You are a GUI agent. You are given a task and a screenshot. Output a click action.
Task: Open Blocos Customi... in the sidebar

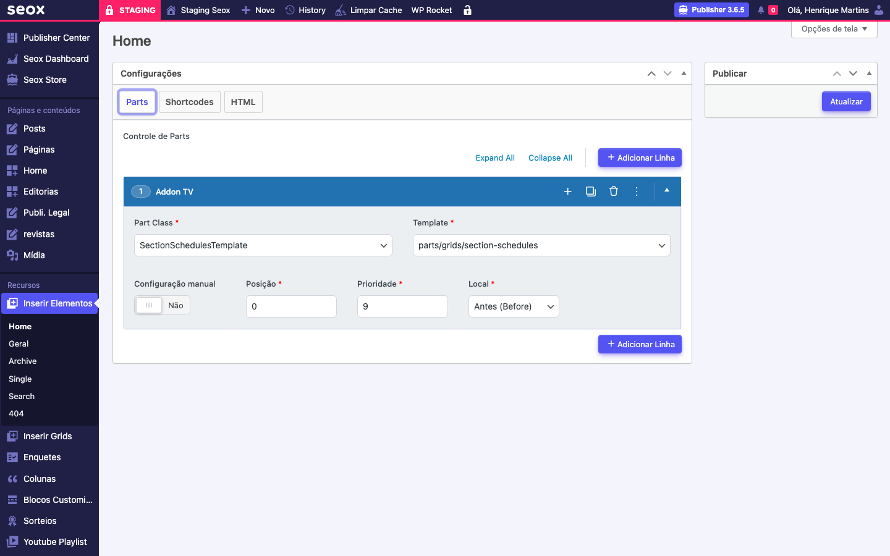click(x=49, y=500)
